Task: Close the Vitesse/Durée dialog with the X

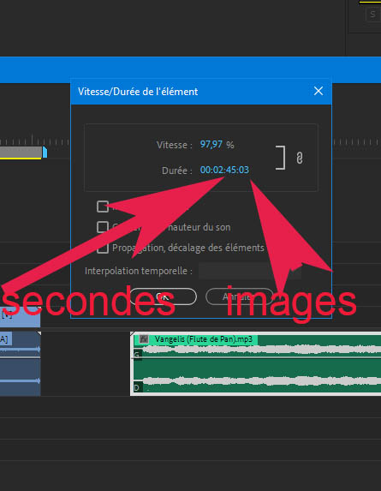Action: tap(318, 91)
